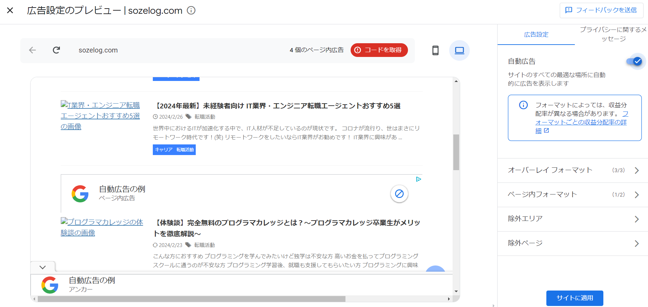This screenshot has width=648, height=307.
Task: Send feedback via フィードバックを送信 button
Action: point(601,10)
